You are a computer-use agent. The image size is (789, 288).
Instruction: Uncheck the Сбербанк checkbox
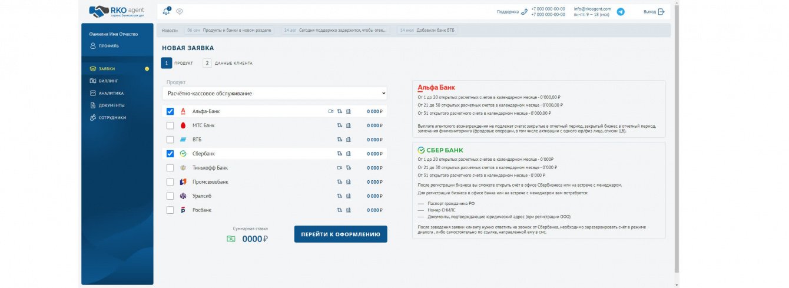[x=170, y=154]
